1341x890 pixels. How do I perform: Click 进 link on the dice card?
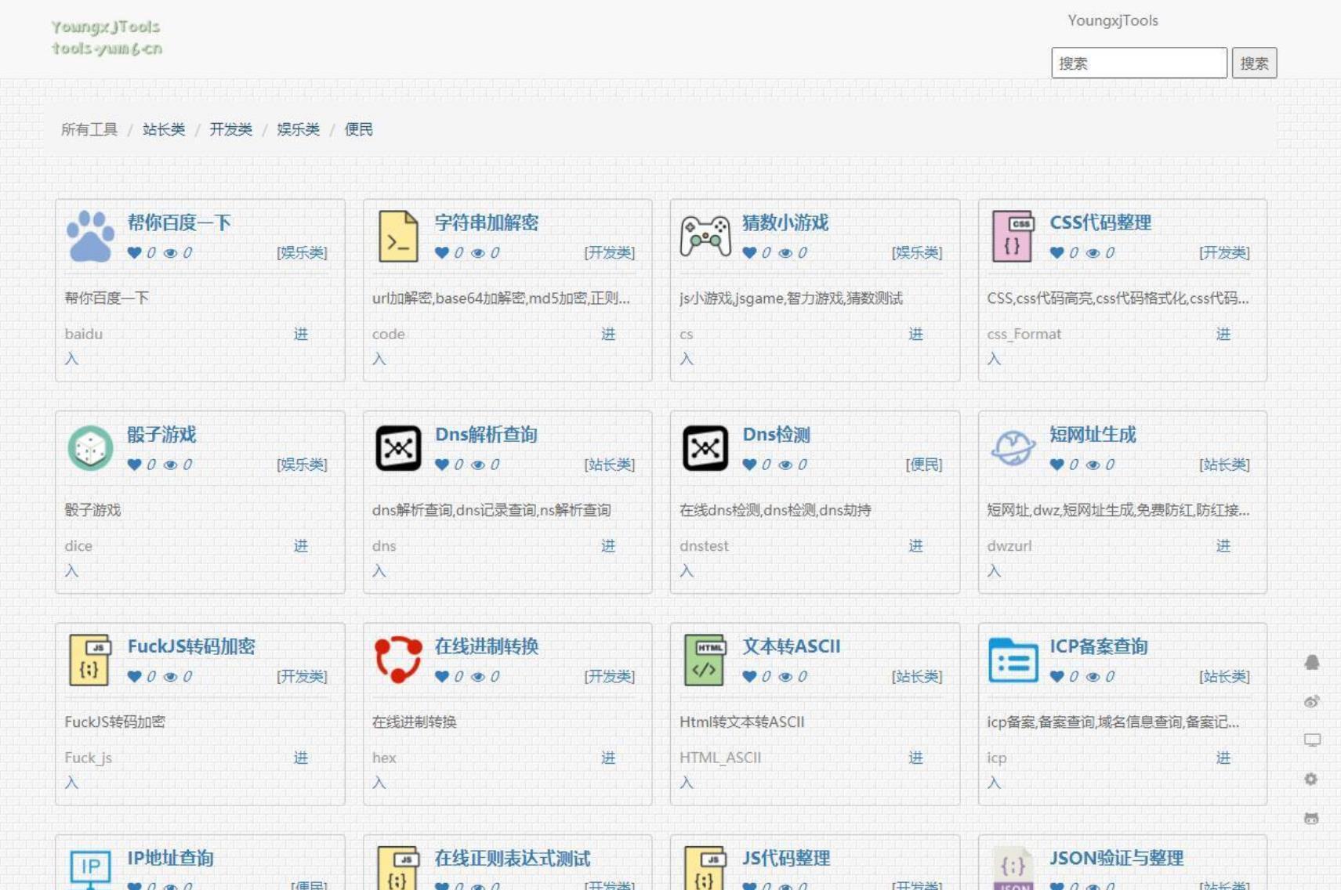[301, 546]
